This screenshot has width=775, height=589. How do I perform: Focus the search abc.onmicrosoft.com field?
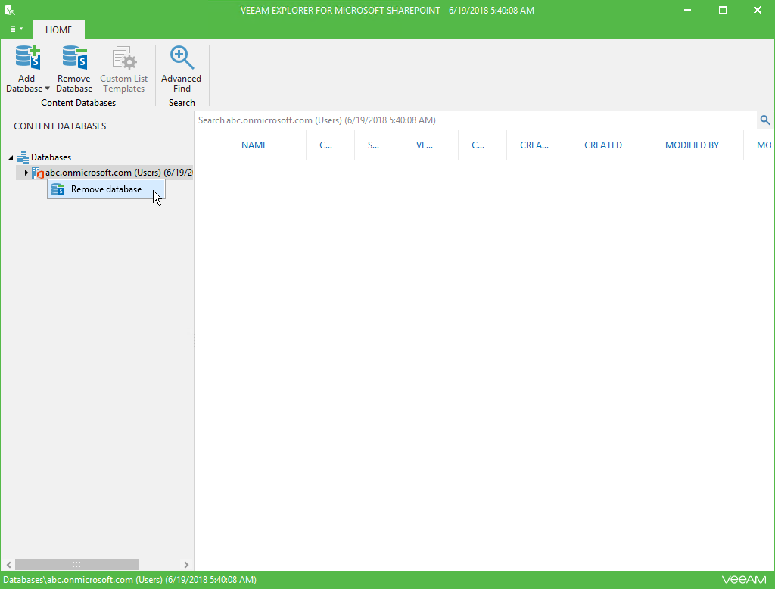tap(476, 120)
